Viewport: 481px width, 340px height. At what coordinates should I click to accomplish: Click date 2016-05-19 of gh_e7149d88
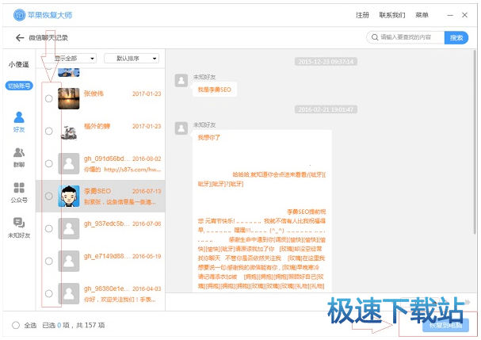[x=147, y=257]
